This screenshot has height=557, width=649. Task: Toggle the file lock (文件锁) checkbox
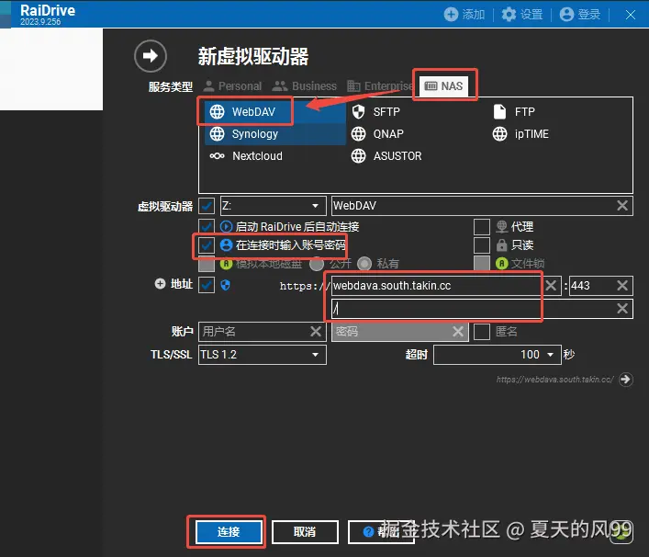pos(482,263)
